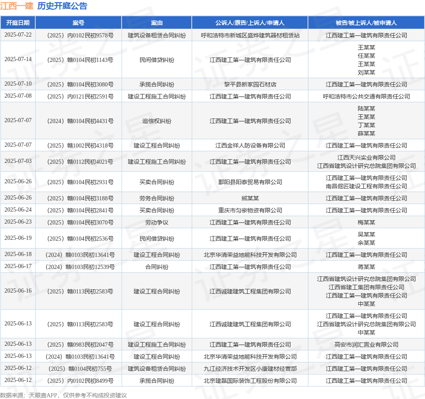Screen dimensions: 425x399
Task: Click the 历史开庭公告 heading
Action: point(62,6)
